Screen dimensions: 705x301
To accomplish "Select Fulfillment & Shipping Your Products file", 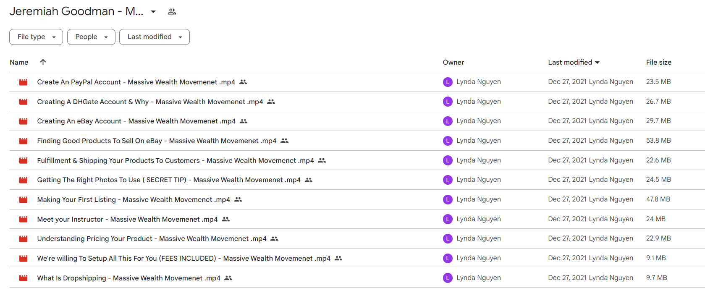I will 176,160.
